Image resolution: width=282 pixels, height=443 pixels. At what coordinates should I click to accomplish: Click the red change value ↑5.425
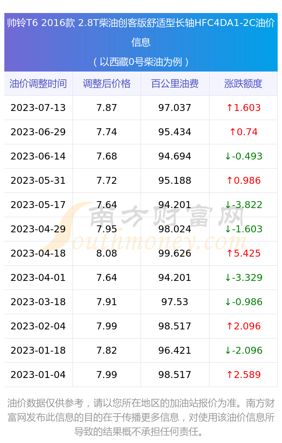coord(243,254)
